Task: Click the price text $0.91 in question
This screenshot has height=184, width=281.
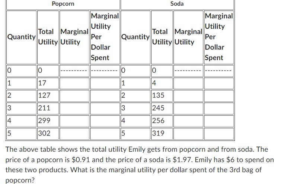Action: click(x=81, y=160)
